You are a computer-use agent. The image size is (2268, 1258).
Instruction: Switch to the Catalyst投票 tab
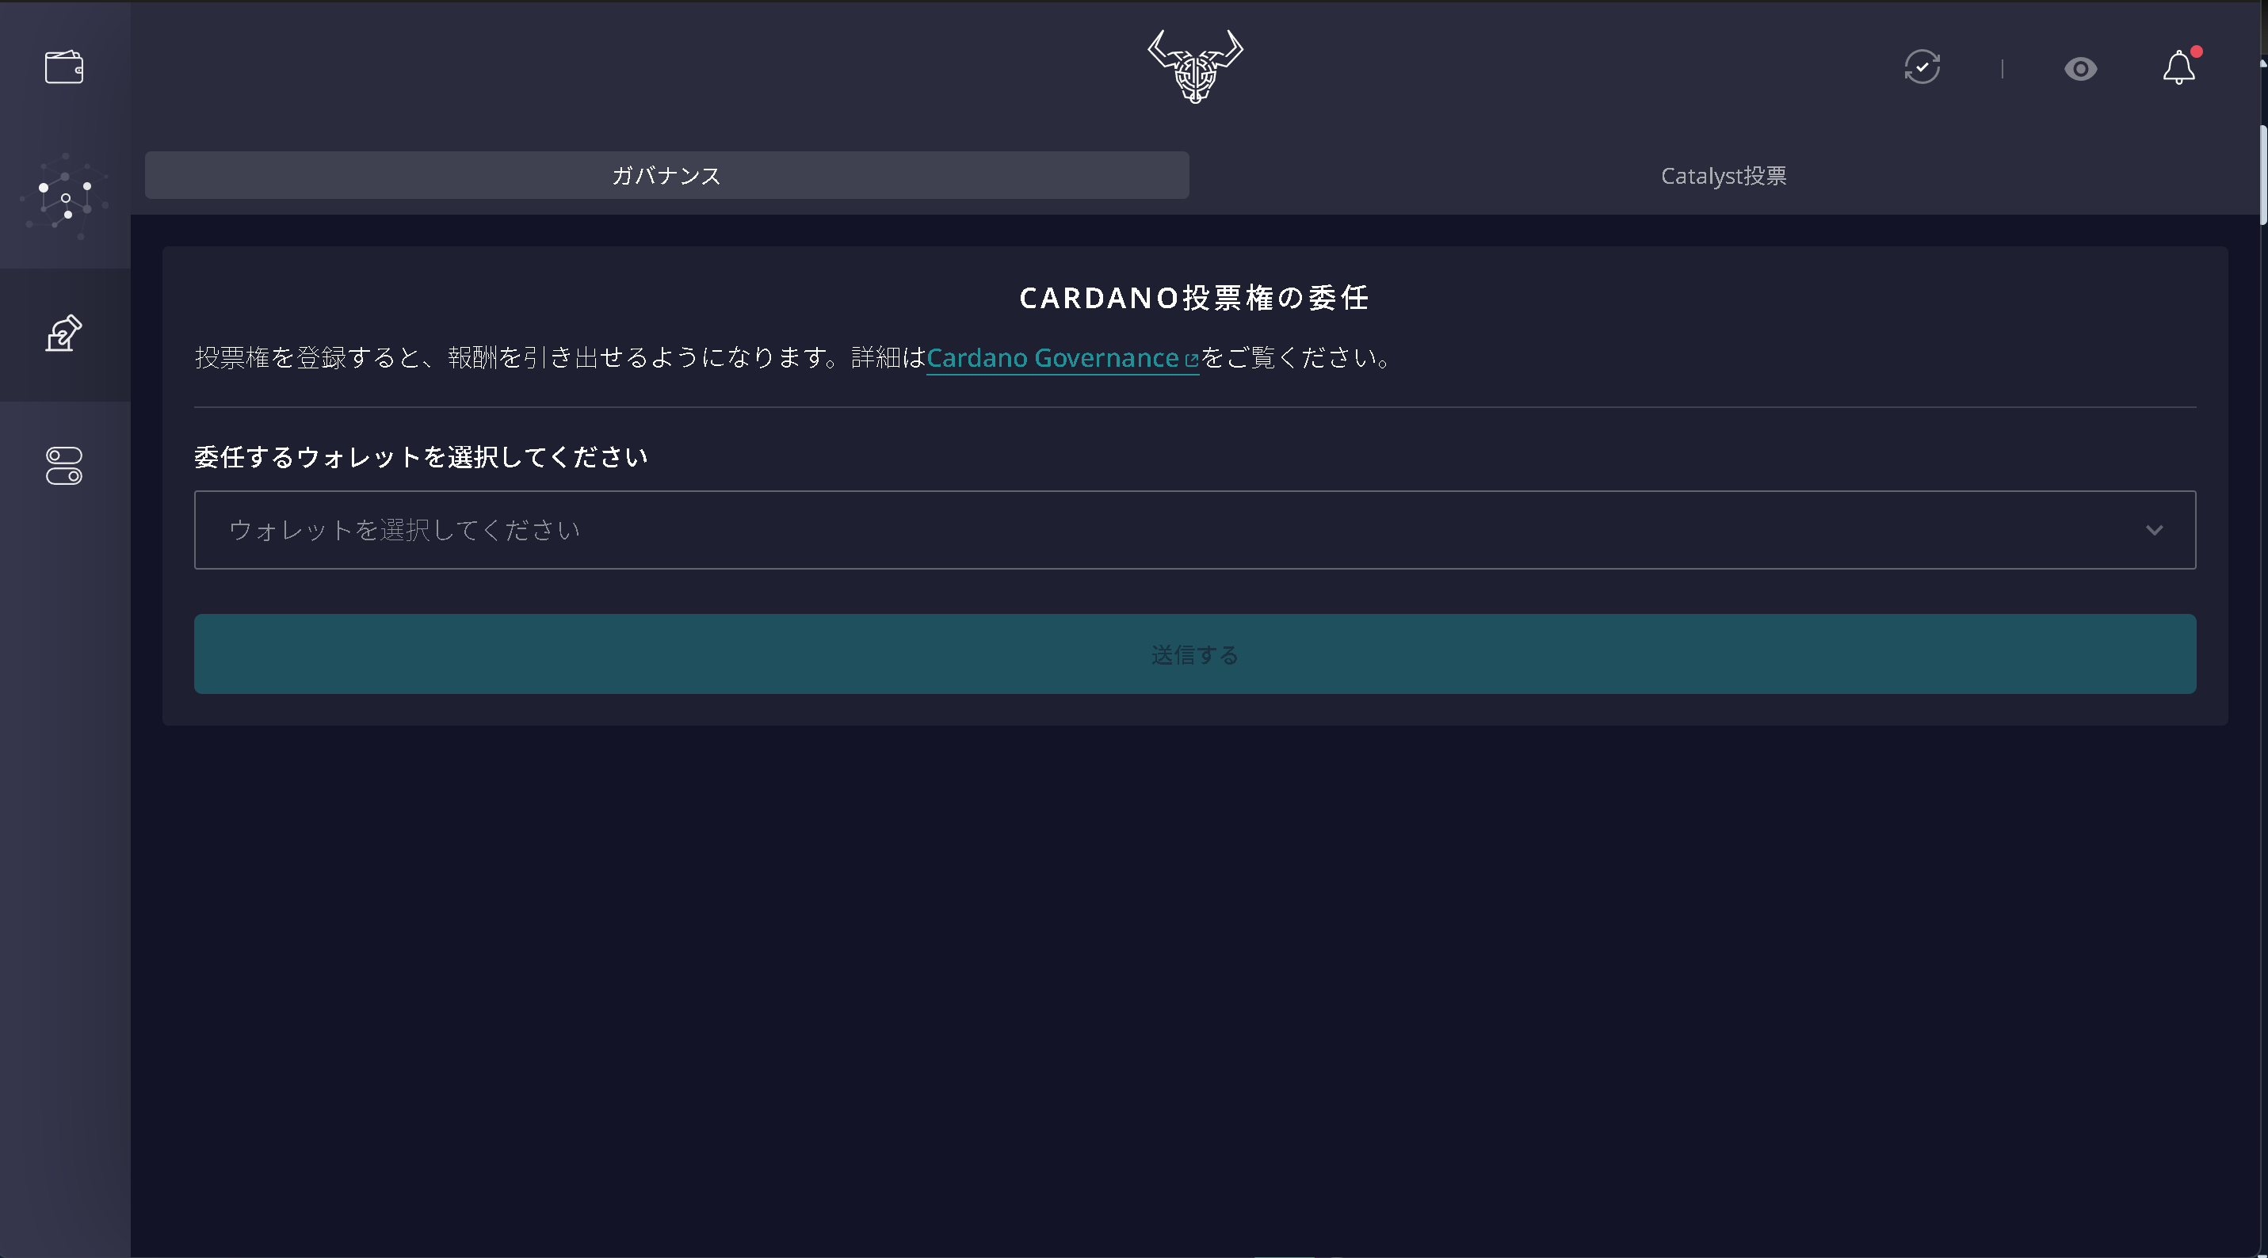[x=1723, y=175]
